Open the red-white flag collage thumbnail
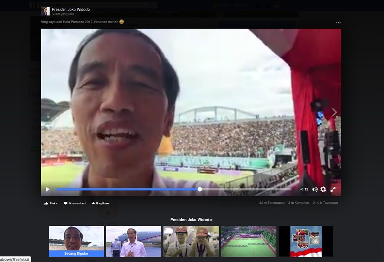The image size is (384, 262). pos(306,241)
